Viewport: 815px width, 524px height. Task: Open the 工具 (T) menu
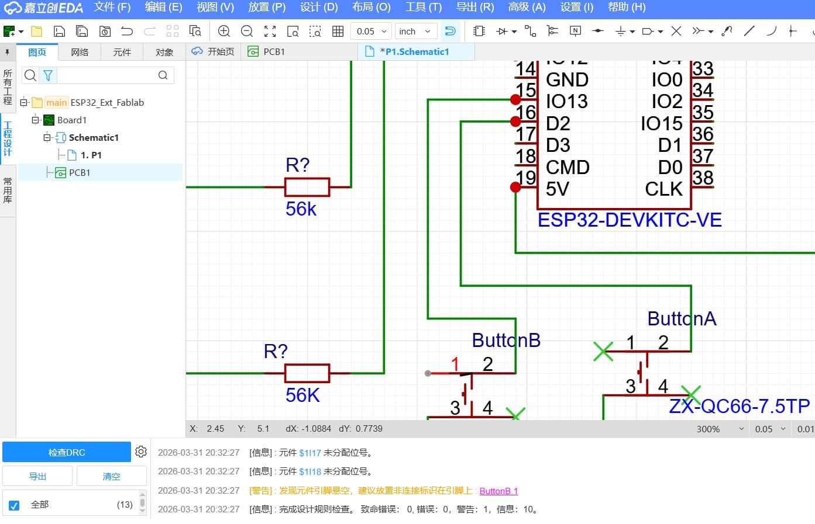(x=424, y=7)
